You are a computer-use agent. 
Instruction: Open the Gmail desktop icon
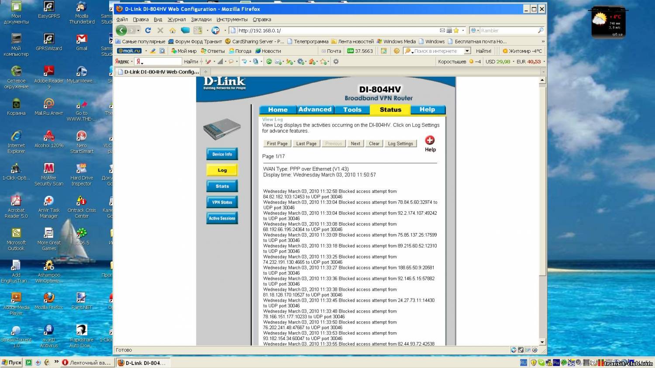(82, 42)
